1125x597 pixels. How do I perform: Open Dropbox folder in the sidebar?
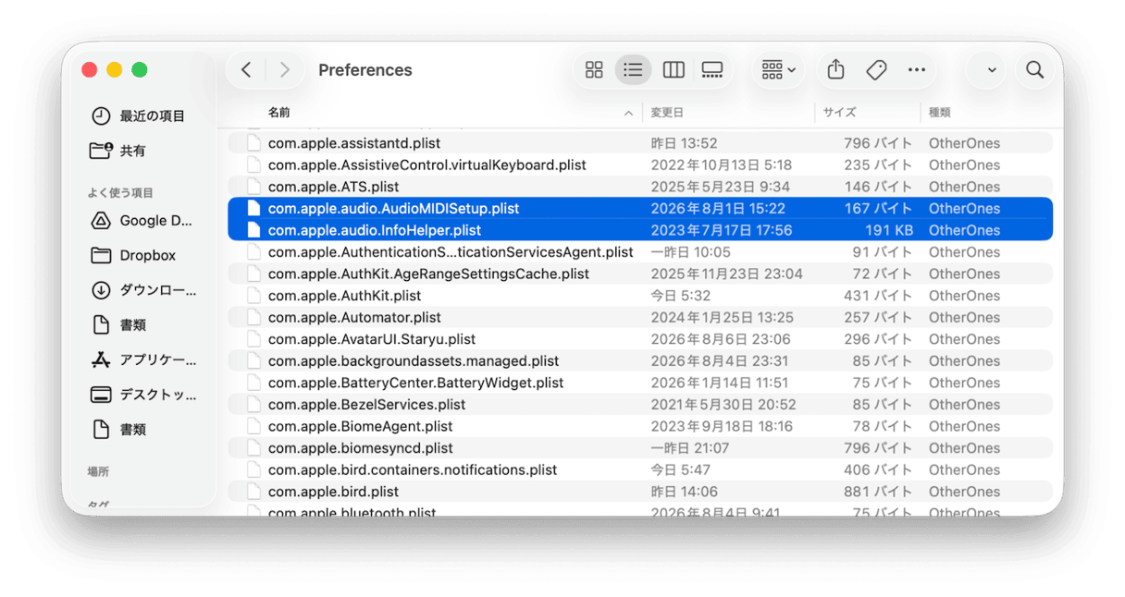tap(134, 255)
